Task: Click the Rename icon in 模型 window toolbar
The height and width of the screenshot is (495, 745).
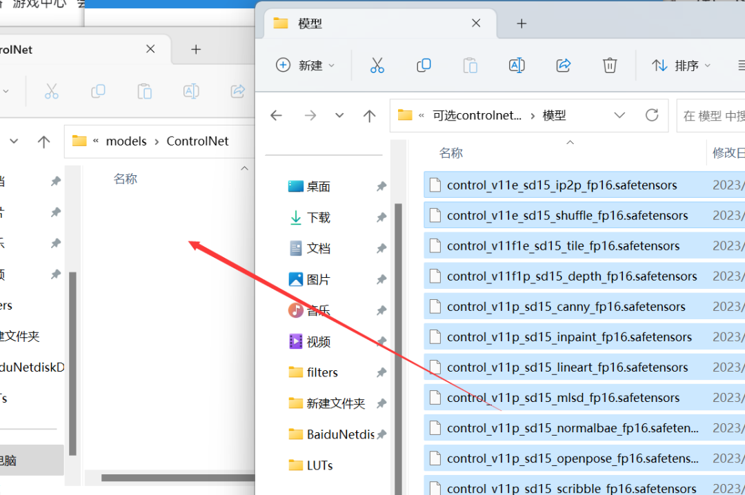Action: (x=517, y=65)
